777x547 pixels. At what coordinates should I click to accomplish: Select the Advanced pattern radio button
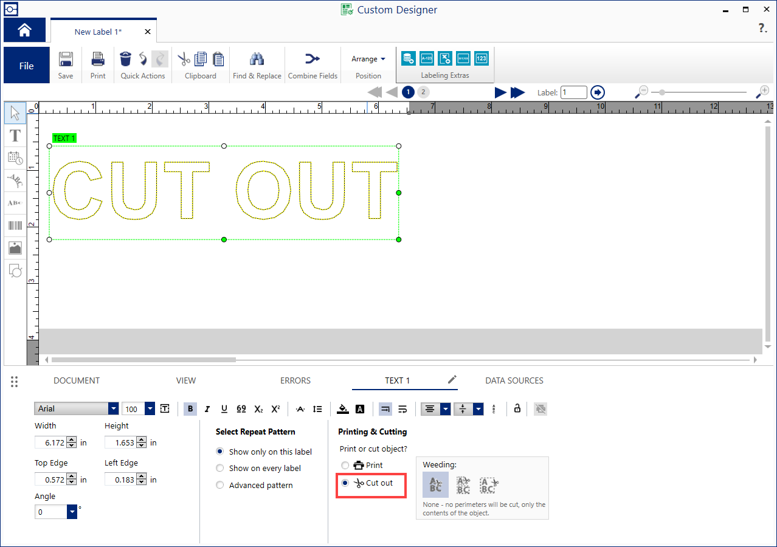click(220, 486)
